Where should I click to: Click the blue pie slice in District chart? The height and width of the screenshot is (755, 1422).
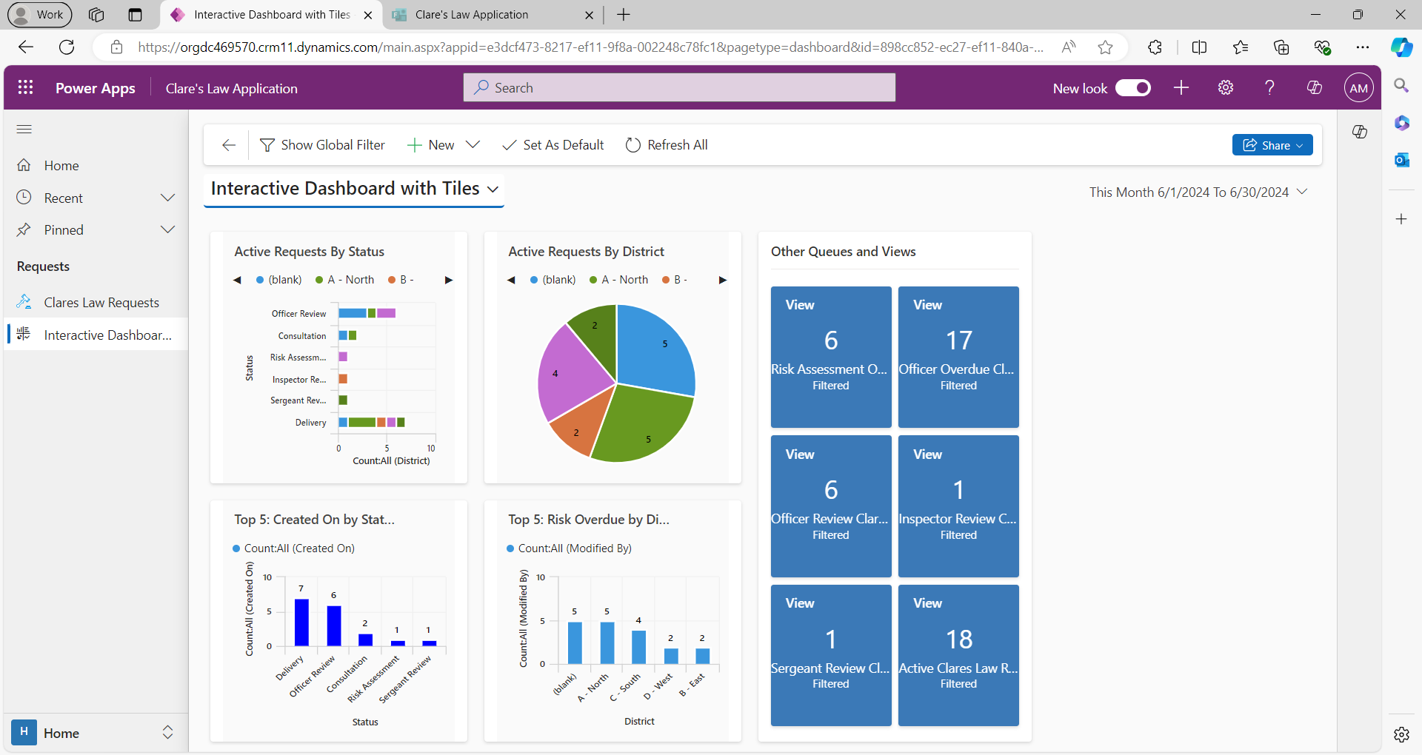[655, 348]
